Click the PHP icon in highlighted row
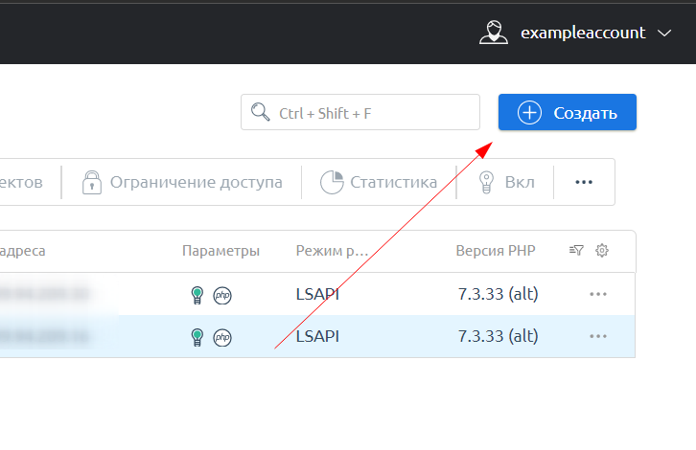This screenshot has height=450, width=696. pos(222,336)
